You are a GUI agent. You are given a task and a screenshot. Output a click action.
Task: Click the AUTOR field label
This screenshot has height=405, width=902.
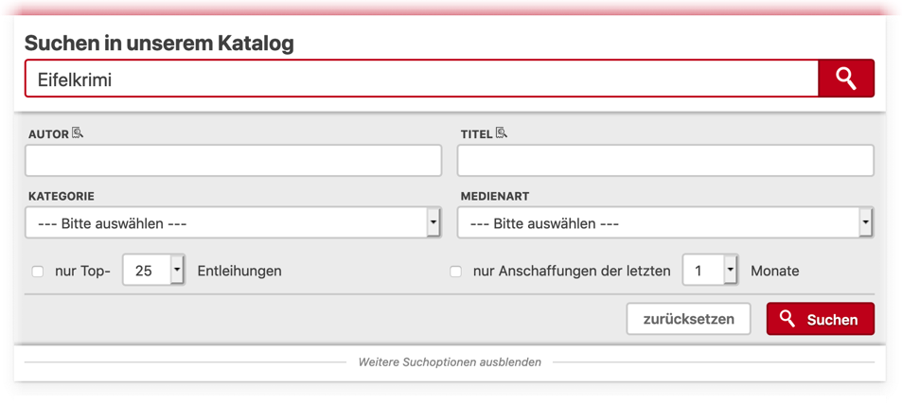point(48,134)
